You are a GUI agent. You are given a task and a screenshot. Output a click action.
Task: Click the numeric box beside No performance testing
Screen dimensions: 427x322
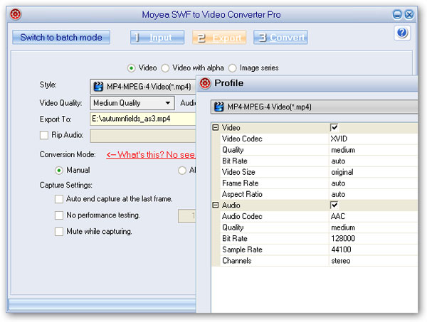[187, 216]
